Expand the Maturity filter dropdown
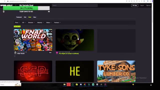 click(x=40, y=22)
